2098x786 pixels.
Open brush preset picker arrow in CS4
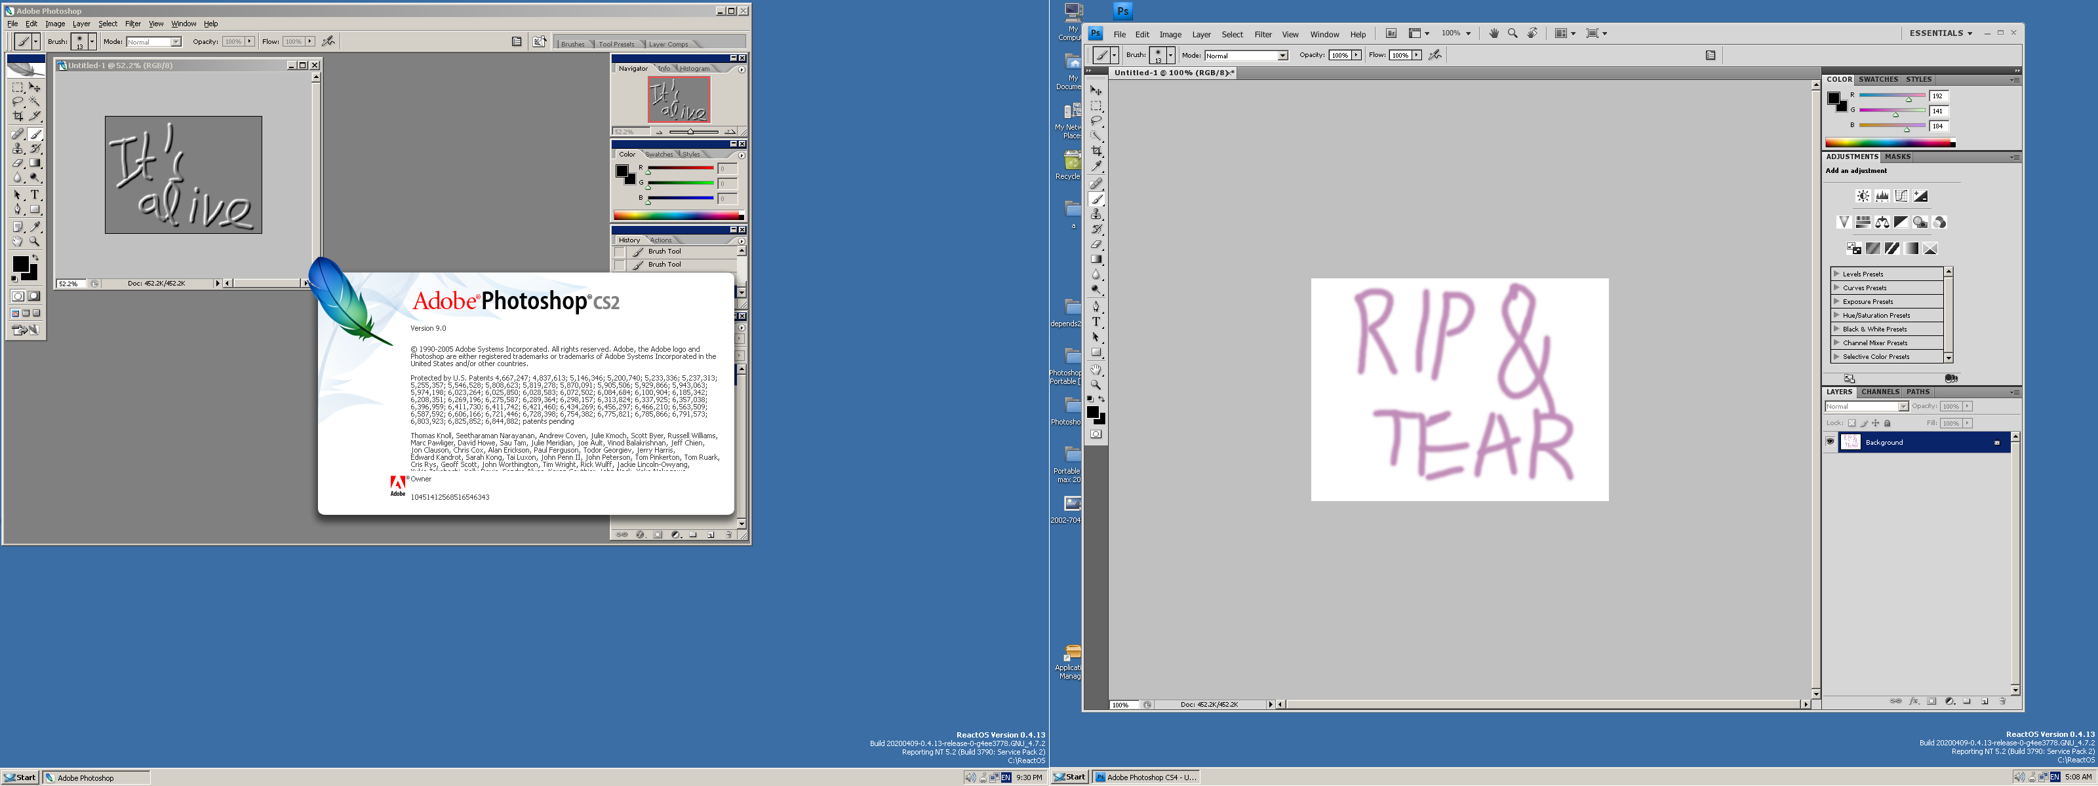click(x=1170, y=55)
